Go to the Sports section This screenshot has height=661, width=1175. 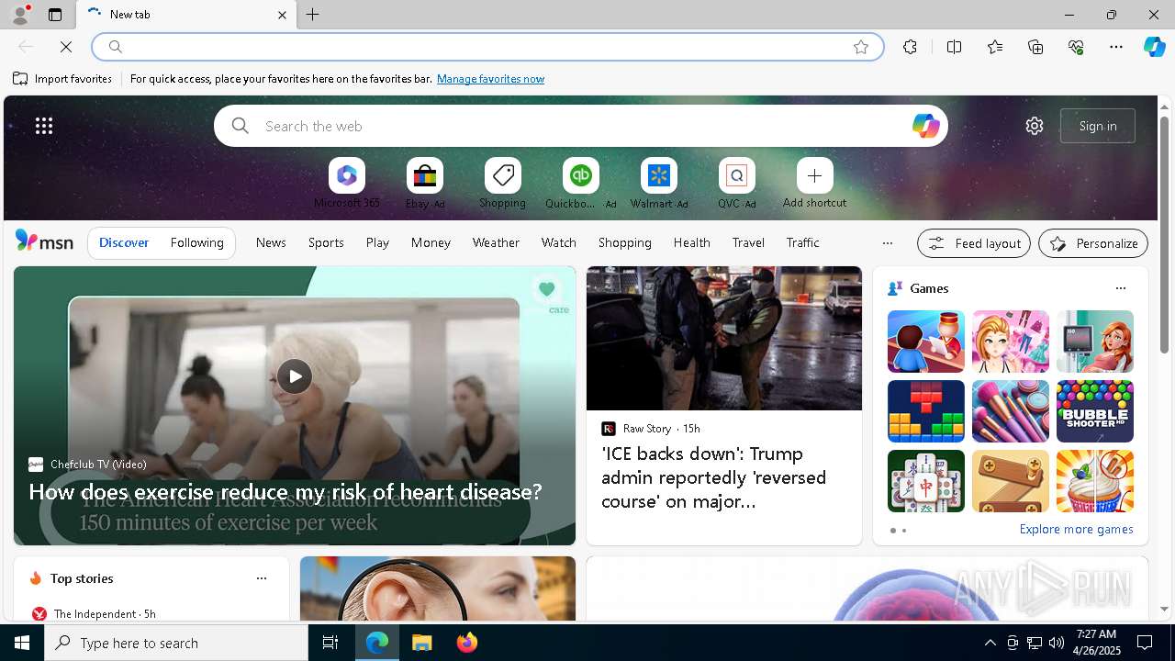(x=326, y=242)
